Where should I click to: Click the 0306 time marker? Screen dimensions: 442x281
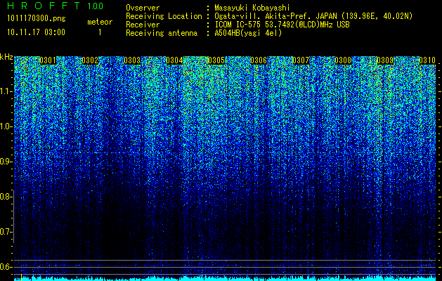click(259, 60)
